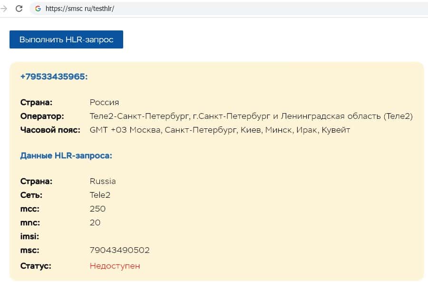The height and width of the screenshot is (290, 428).
Task: Click the Russia country value
Action: click(x=103, y=181)
